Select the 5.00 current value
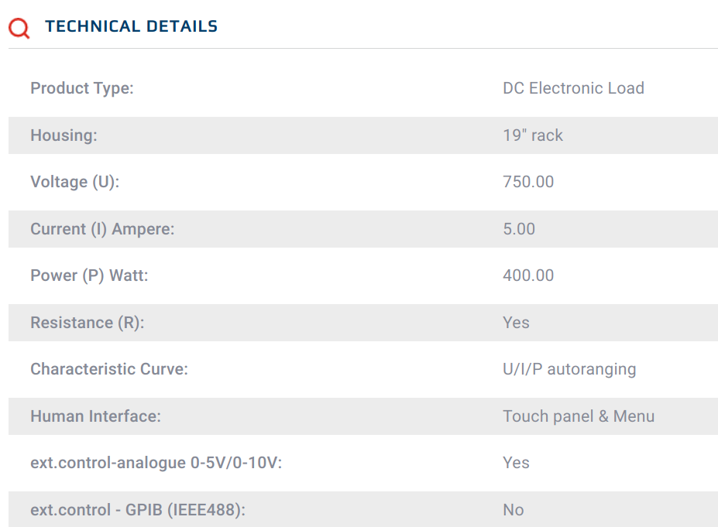This screenshot has width=718, height=527. point(519,229)
